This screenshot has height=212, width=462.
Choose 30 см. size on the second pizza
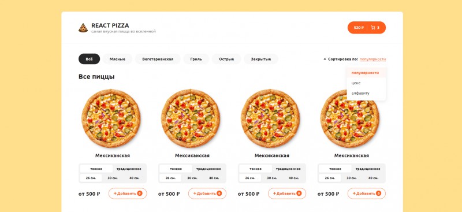192,178
